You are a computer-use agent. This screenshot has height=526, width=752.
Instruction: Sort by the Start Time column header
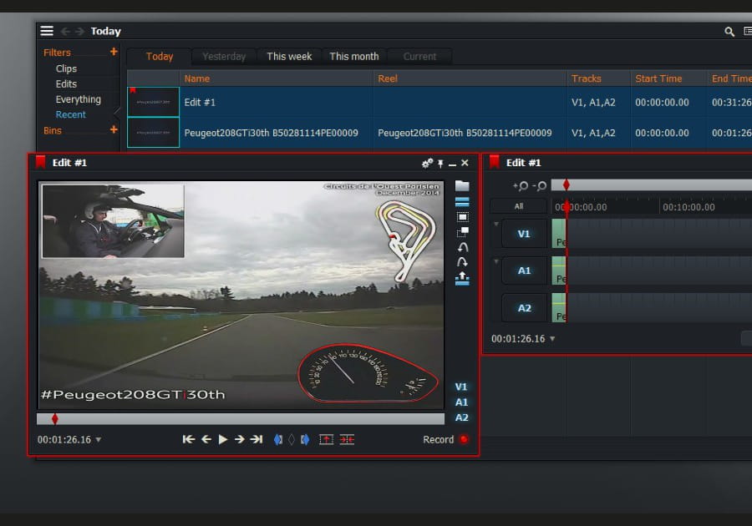[669, 78]
